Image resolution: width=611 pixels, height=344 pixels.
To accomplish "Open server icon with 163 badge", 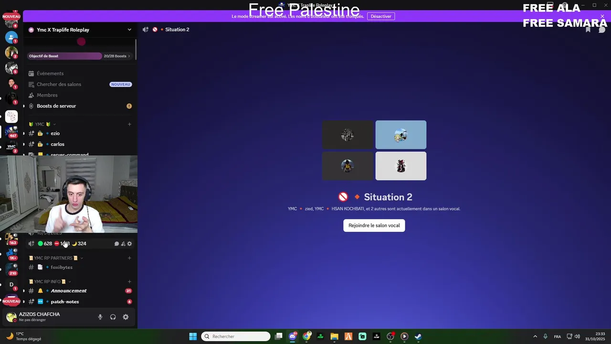I will pos(11,238).
